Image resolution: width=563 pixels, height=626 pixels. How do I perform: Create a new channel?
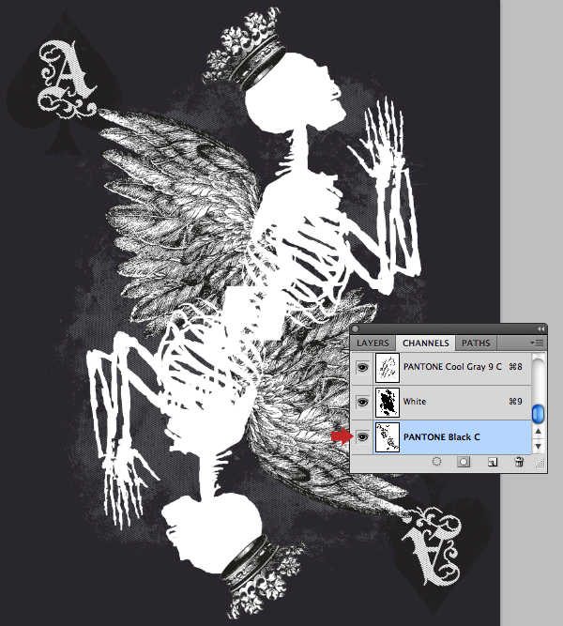tap(493, 463)
